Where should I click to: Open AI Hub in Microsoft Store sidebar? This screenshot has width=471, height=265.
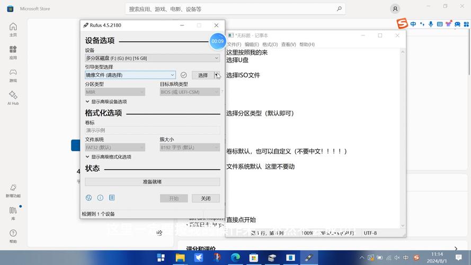coord(13,98)
